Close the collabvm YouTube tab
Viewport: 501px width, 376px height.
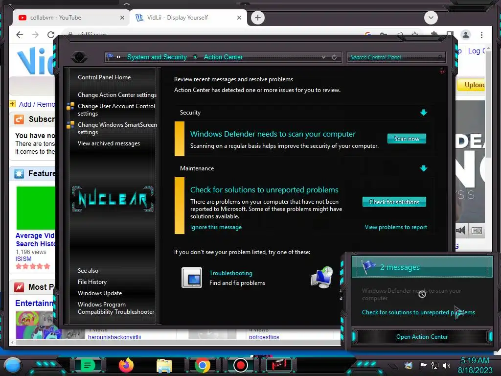(x=122, y=18)
